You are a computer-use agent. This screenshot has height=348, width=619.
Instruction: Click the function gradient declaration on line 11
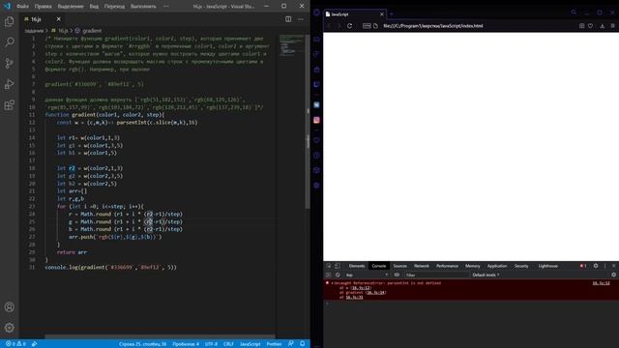[104, 115]
